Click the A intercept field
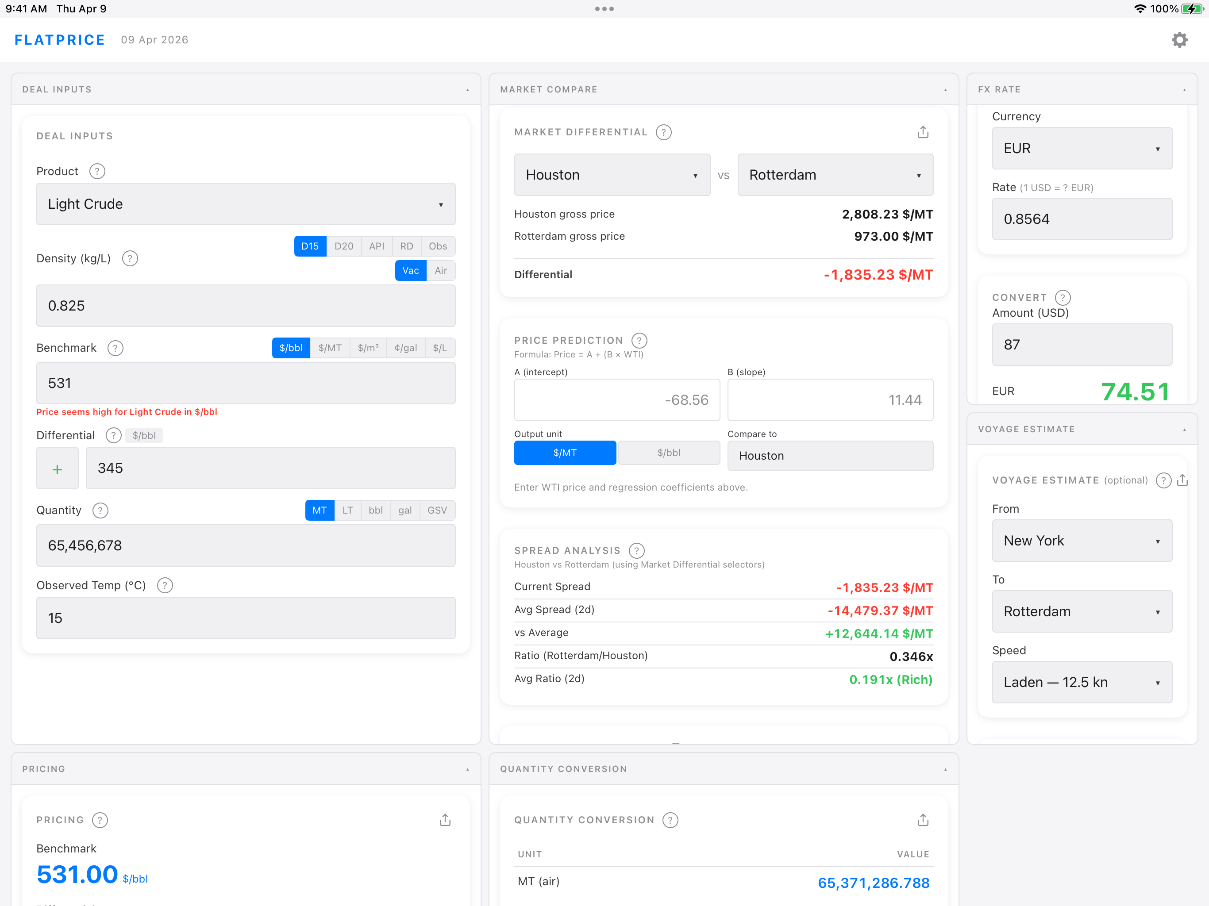Viewport: 1209px width, 906px height. (x=617, y=400)
